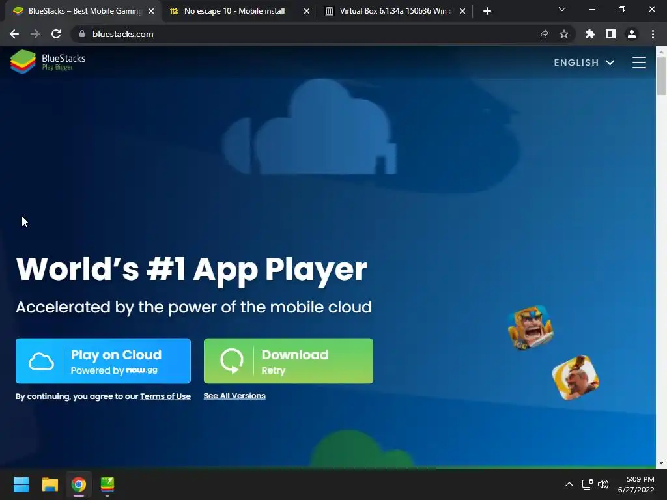This screenshot has width=667, height=500.
Task: Click the green Download Retry button
Action: tap(289, 361)
